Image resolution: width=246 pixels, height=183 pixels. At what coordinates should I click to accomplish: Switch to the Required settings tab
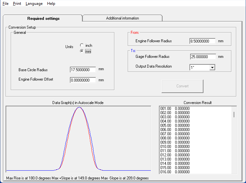pyautogui.click(x=43, y=19)
